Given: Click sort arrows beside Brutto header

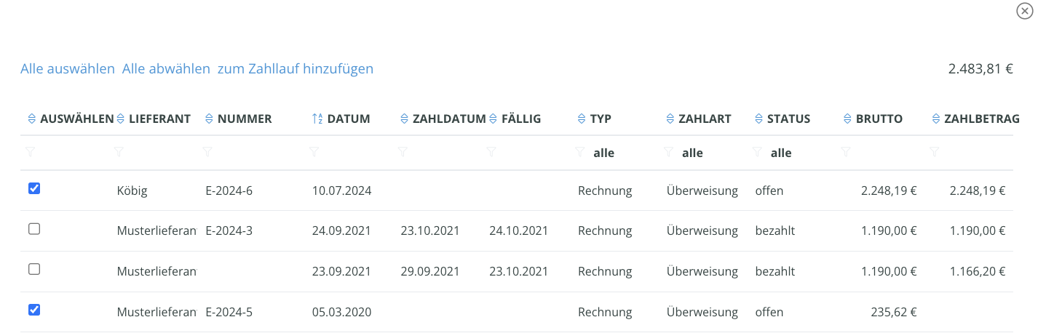Looking at the screenshot, I should click(x=847, y=119).
